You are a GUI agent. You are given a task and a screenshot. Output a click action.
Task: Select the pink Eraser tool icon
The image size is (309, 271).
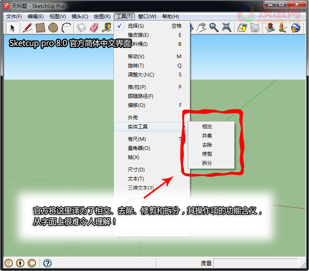coord(94,28)
